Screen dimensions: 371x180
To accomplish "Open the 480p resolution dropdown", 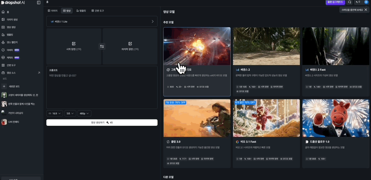I will (x=84, y=114).
